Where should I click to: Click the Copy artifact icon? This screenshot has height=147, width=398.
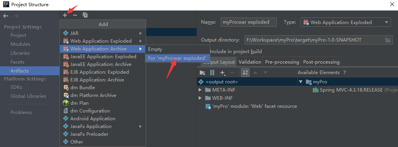85,15
